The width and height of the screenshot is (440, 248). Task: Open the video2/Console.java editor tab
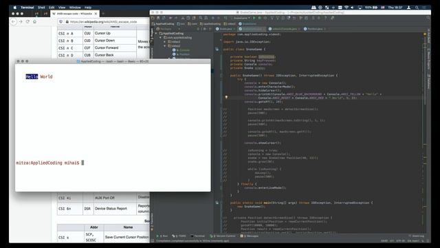click(x=285, y=29)
